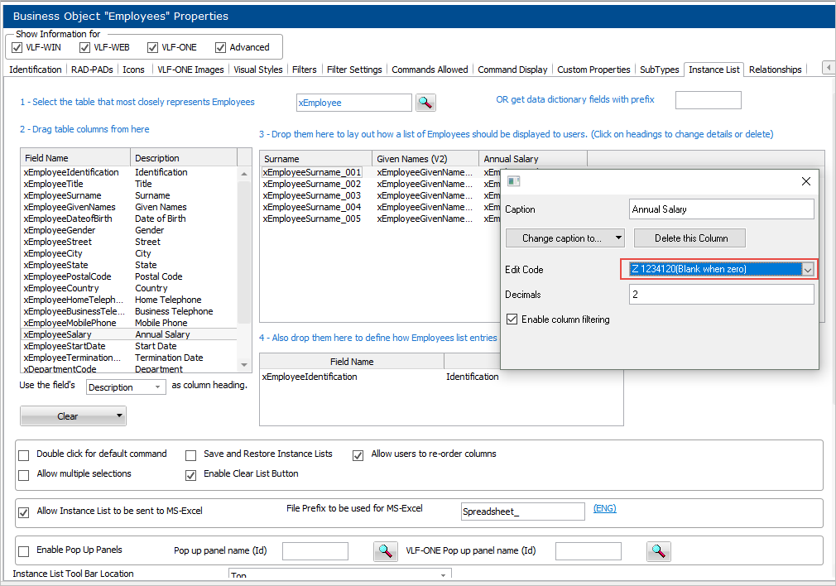
Task: Click the (ENG) language link
Action: click(604, 509)
